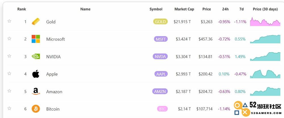This screenshot has width=284, height=118.
Task: Sort by the 24h change column
Action: [x=225, y=9]
